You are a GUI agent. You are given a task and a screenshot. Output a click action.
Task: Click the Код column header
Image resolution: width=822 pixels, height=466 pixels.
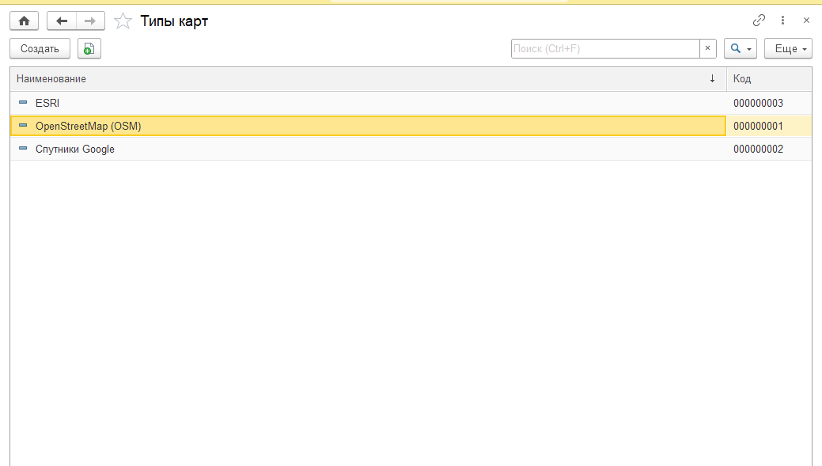768,78
